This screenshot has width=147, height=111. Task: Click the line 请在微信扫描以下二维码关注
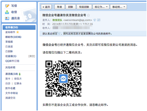click(x=62, y=53)
